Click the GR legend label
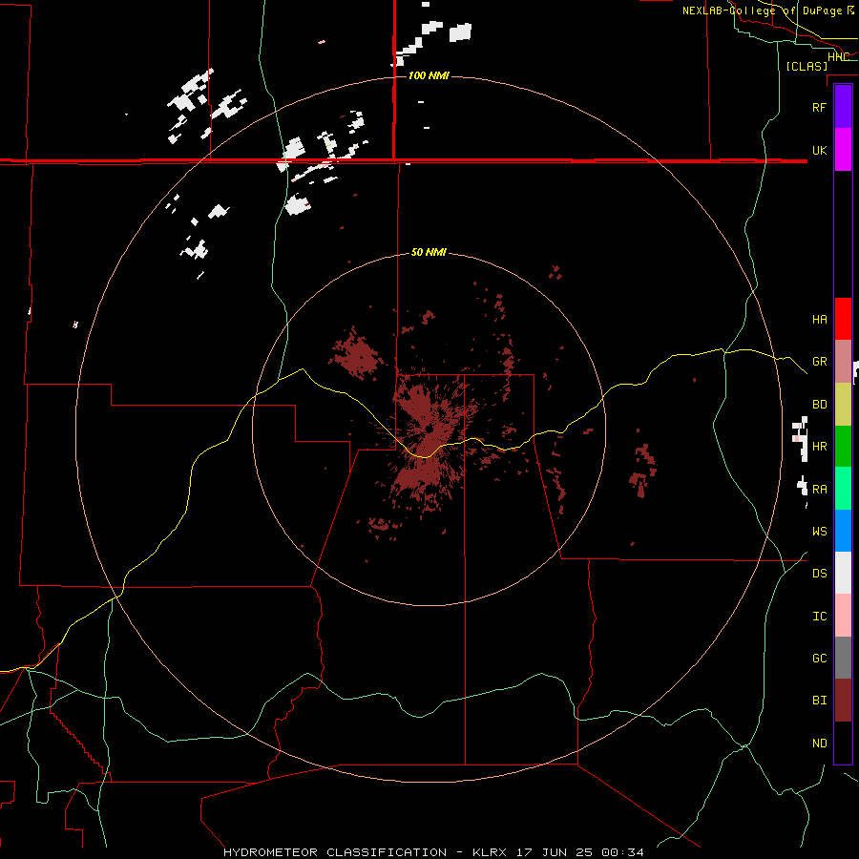This screenshot has height=859, width=859. (819, 361)
